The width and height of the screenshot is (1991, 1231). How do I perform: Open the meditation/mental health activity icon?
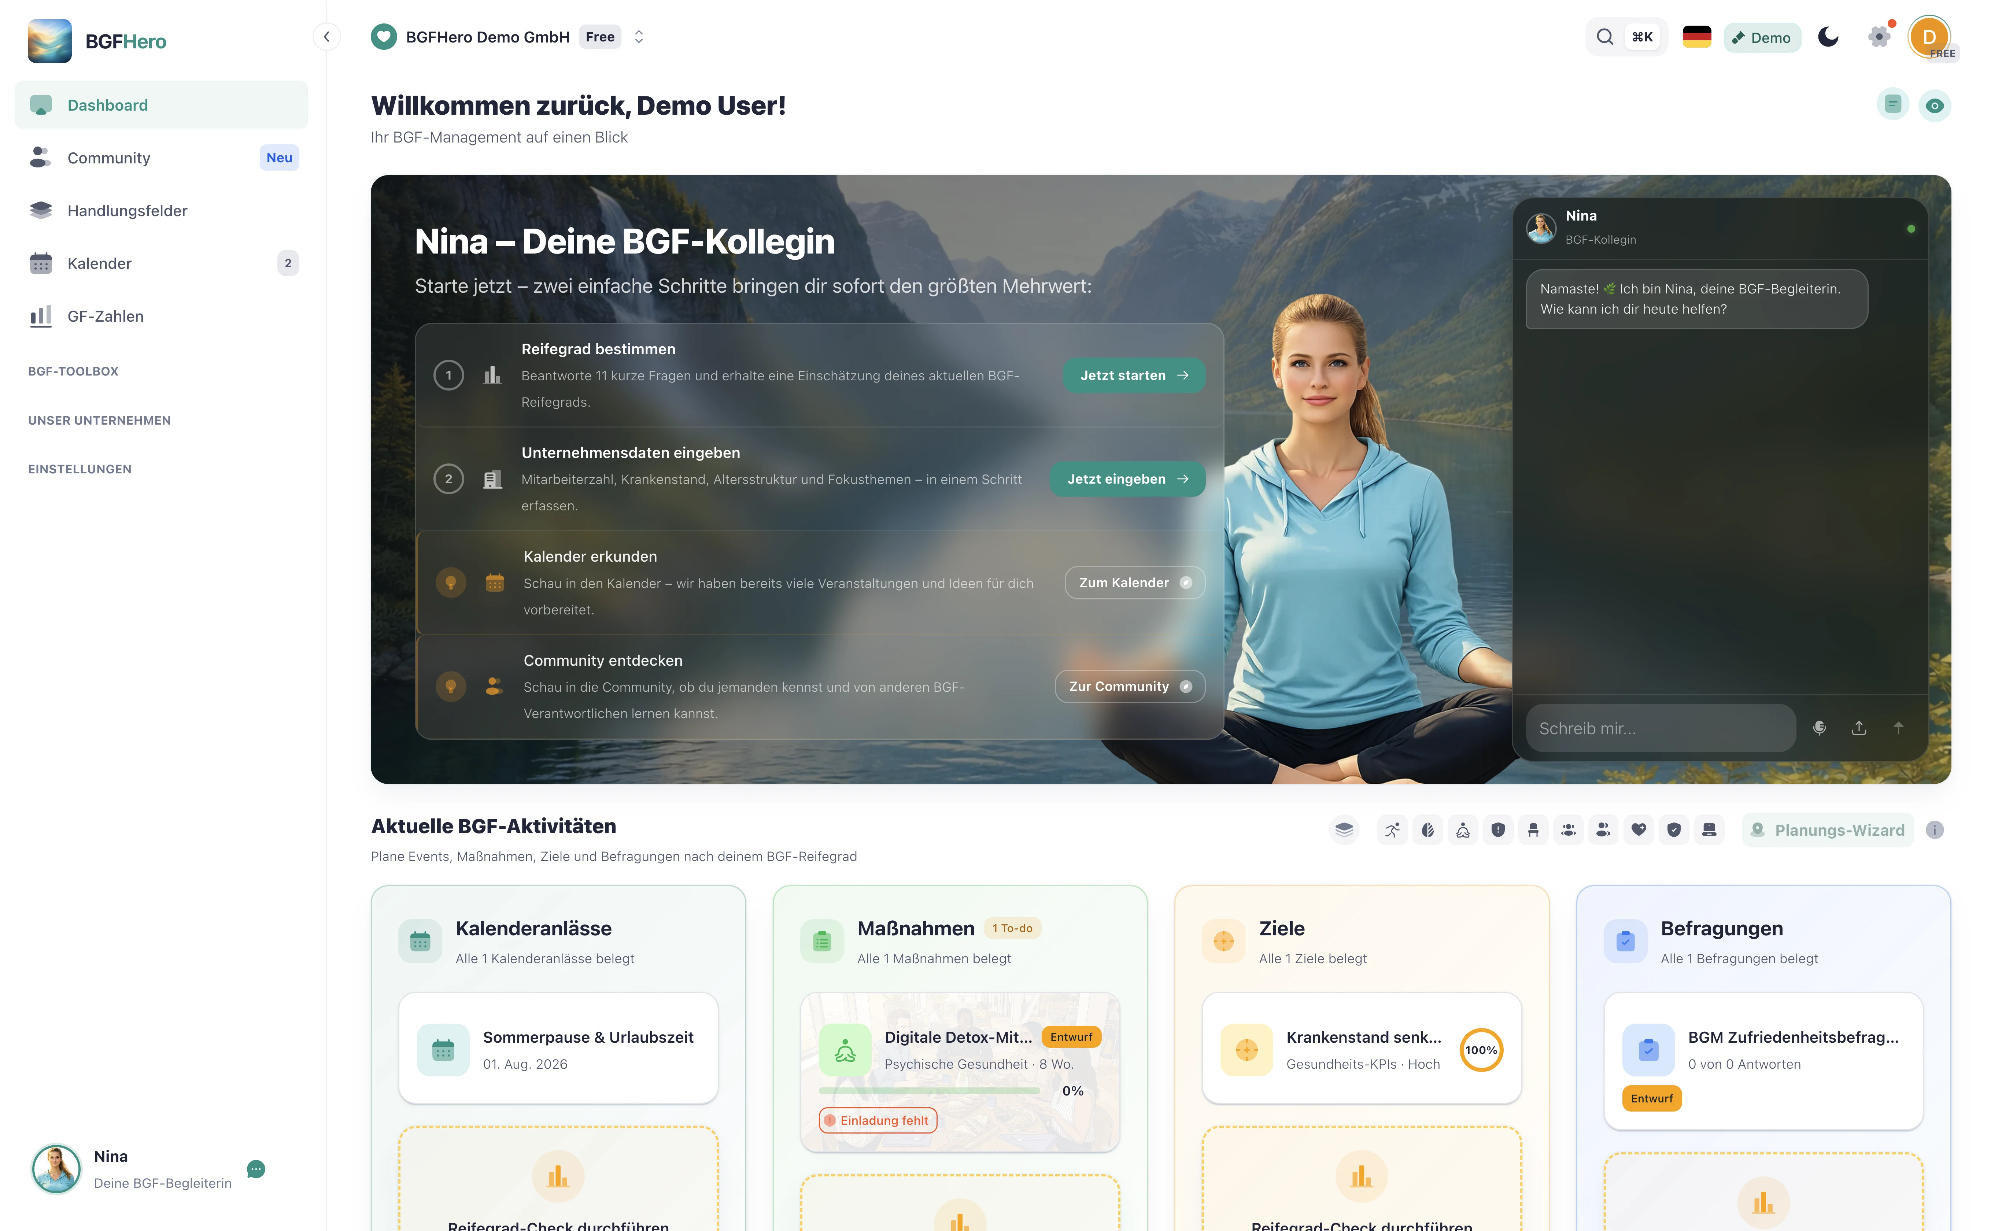[1463, 829]
